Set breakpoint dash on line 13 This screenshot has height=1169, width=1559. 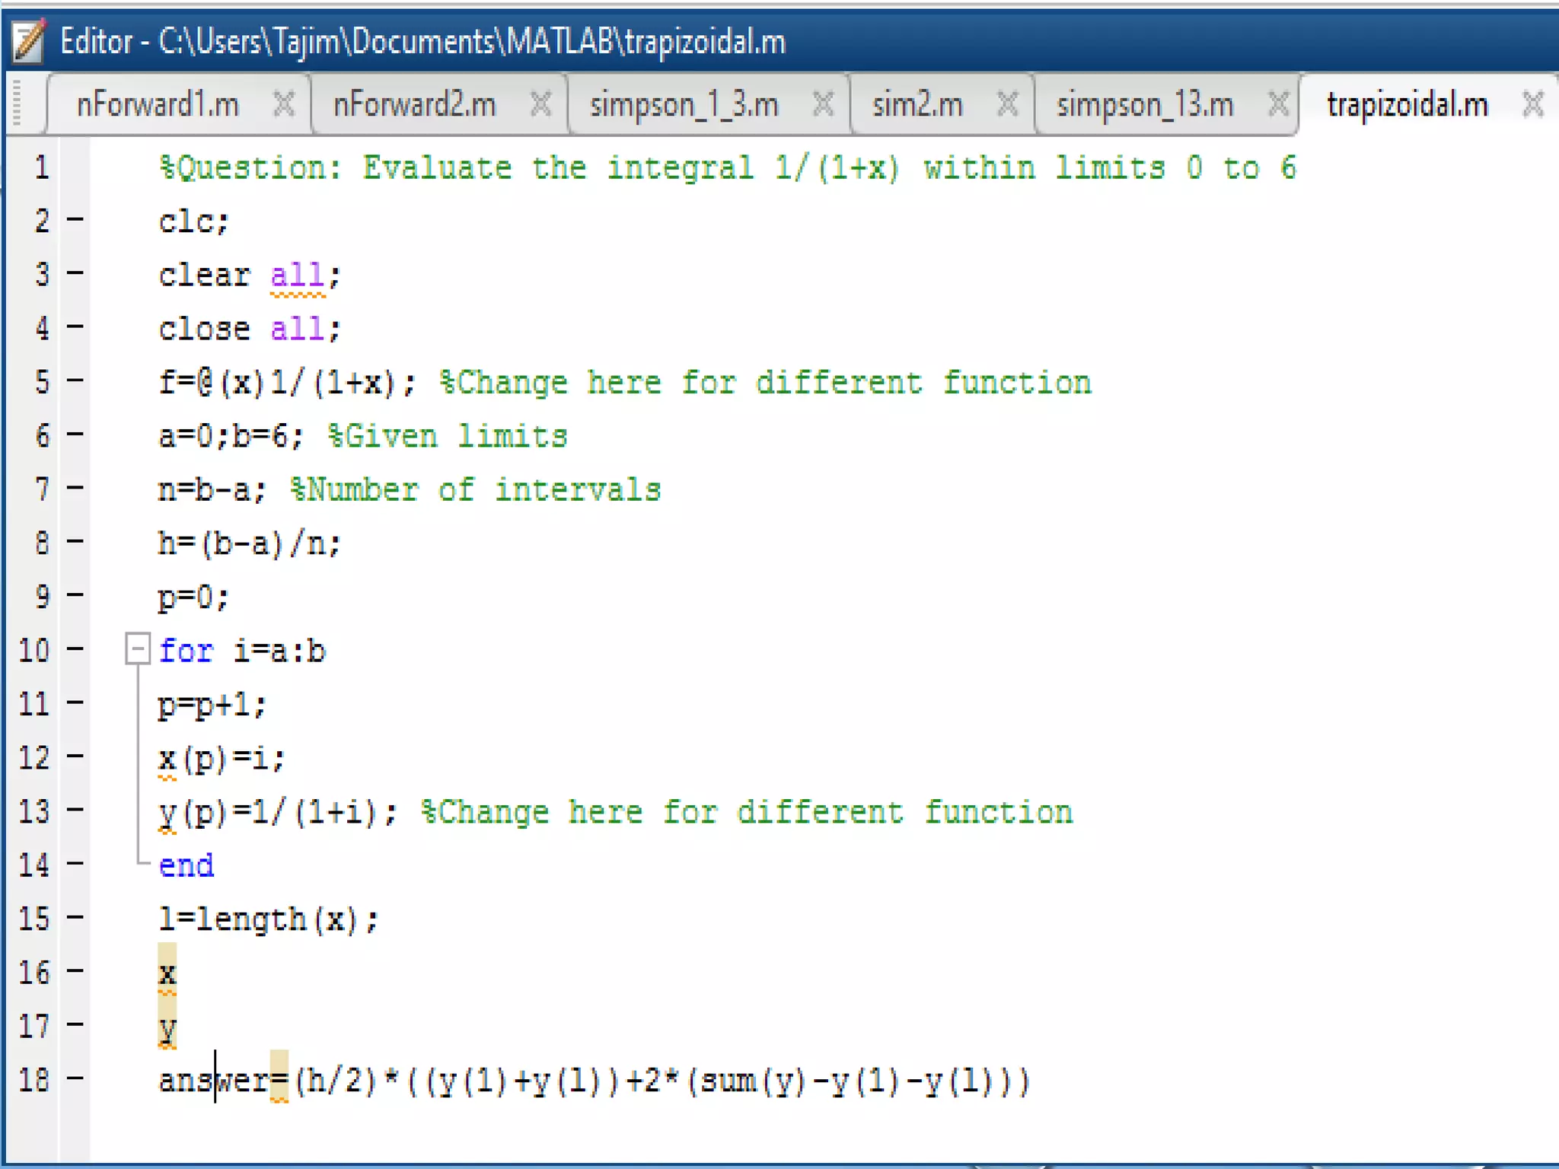click(x=75, y=809)
